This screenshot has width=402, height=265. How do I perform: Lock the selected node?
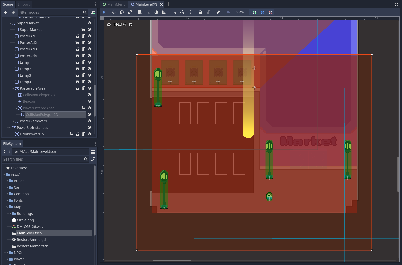point(200,12)
